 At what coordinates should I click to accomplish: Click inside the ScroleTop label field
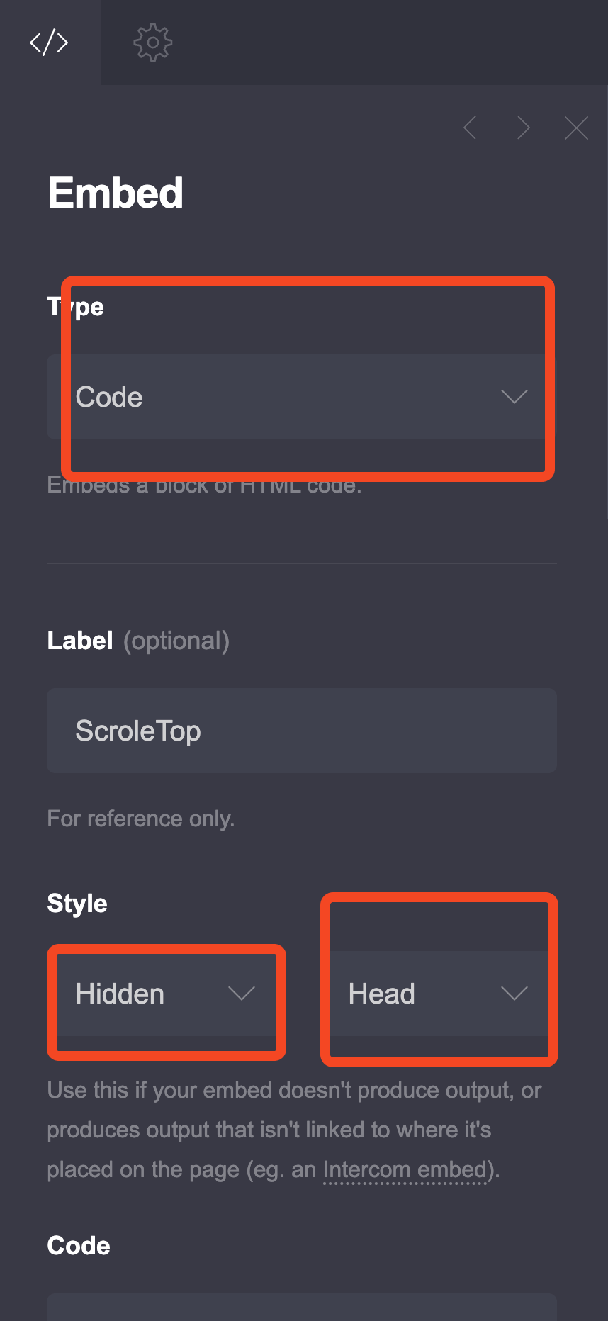tap(301, 731)
